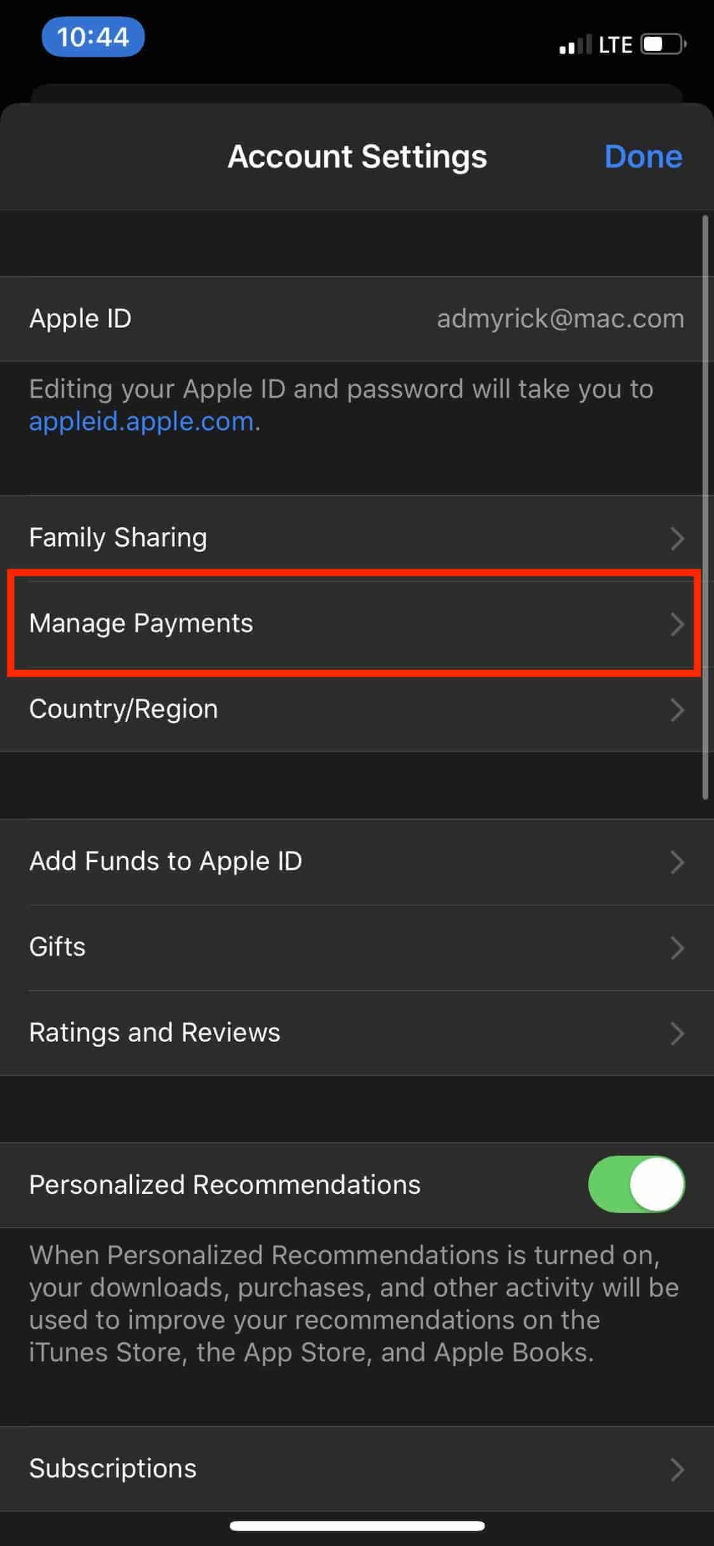Tap the Apple ID email row
Screen dimensions: 714x1546
[357, 319]
